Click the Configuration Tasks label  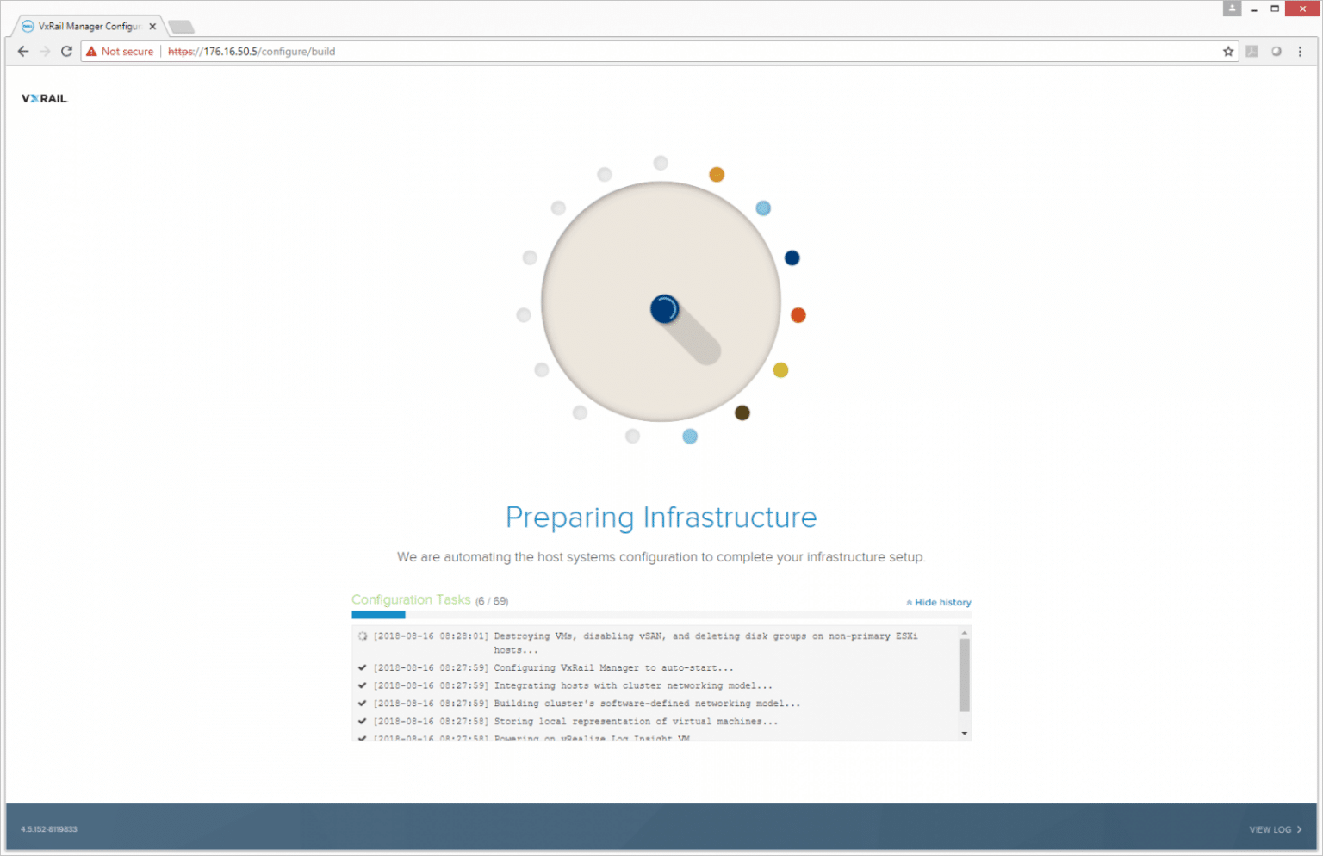point(411,599)
